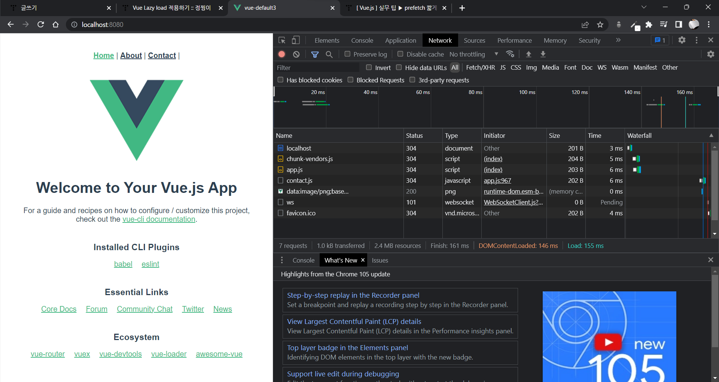719x382 pixels.
Task: Expand more DevTools tabs chevron
Action: click(x=618, y=40)
